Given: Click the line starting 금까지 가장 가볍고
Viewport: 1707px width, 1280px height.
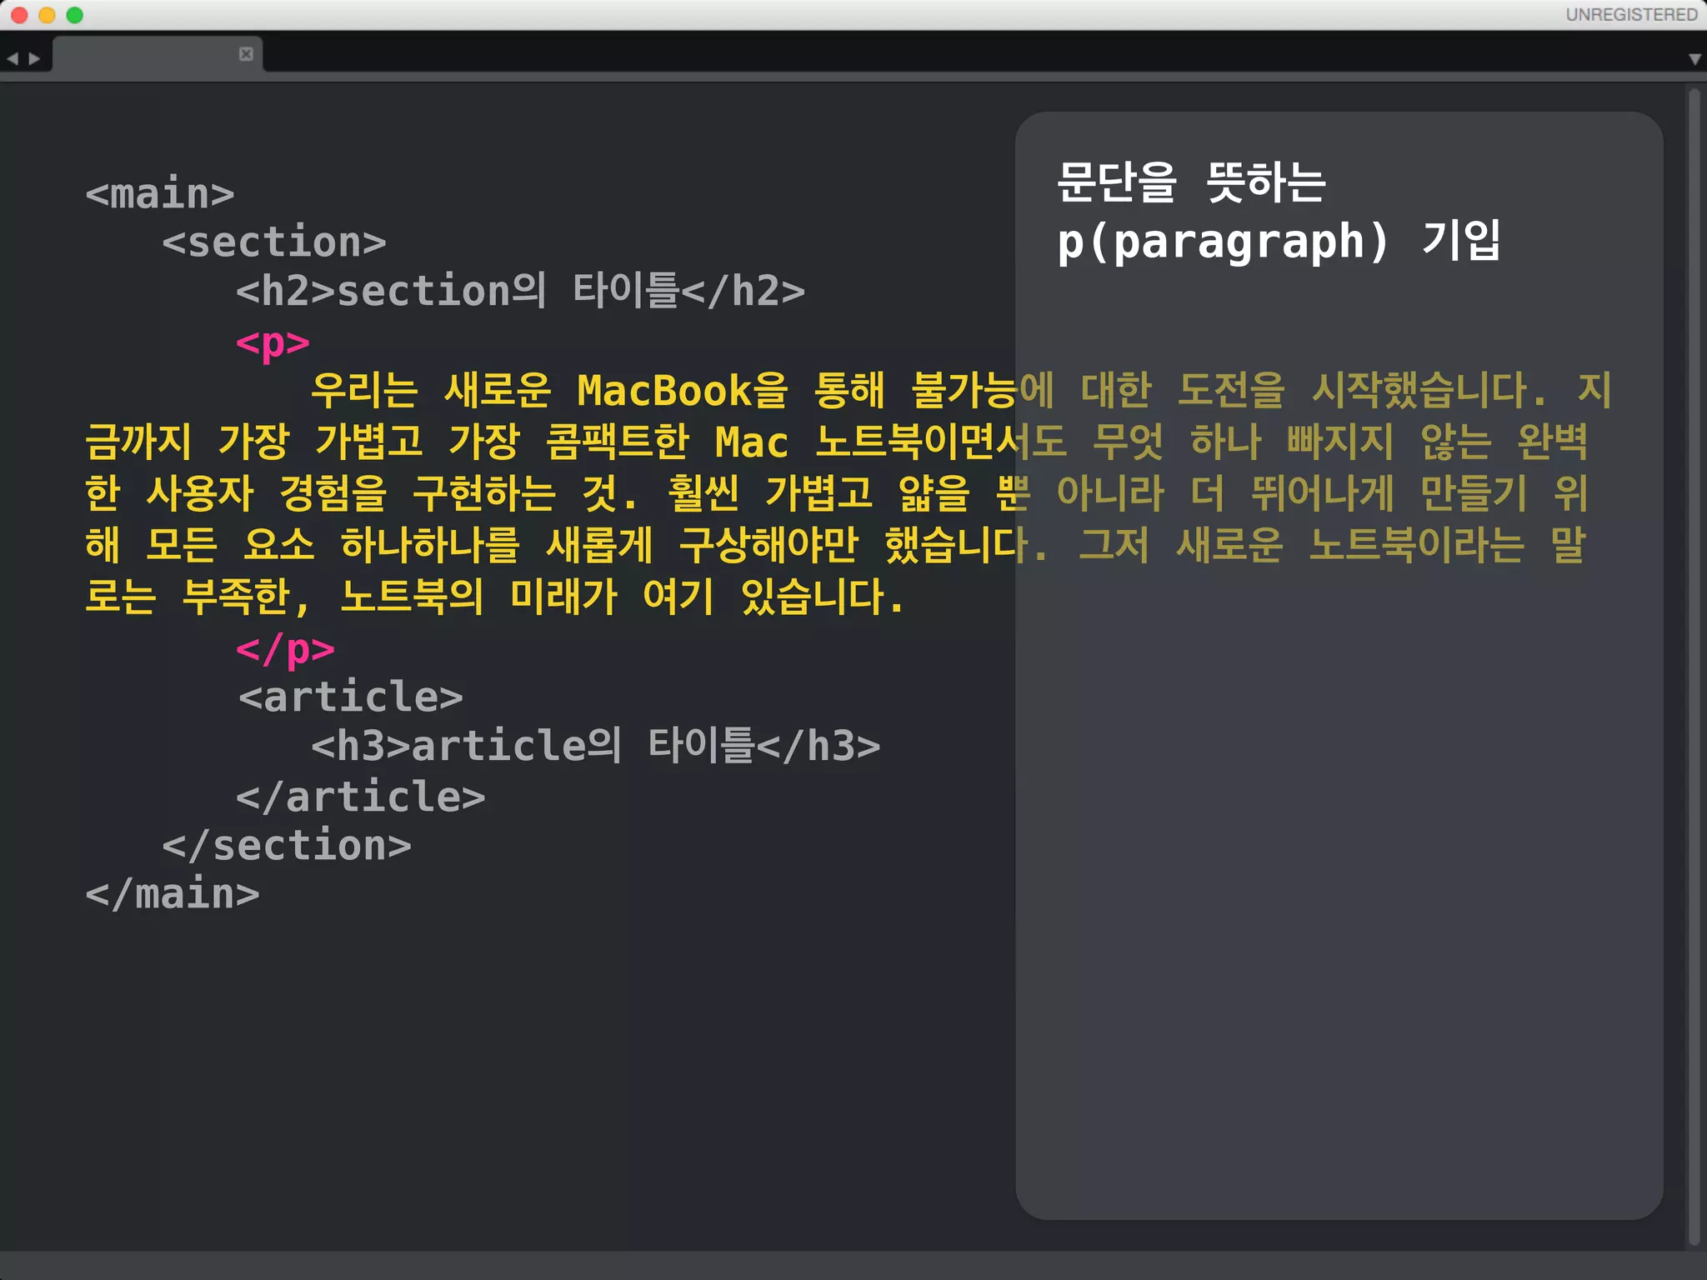Looking at the screenshot, I should (x=837, y=441).
